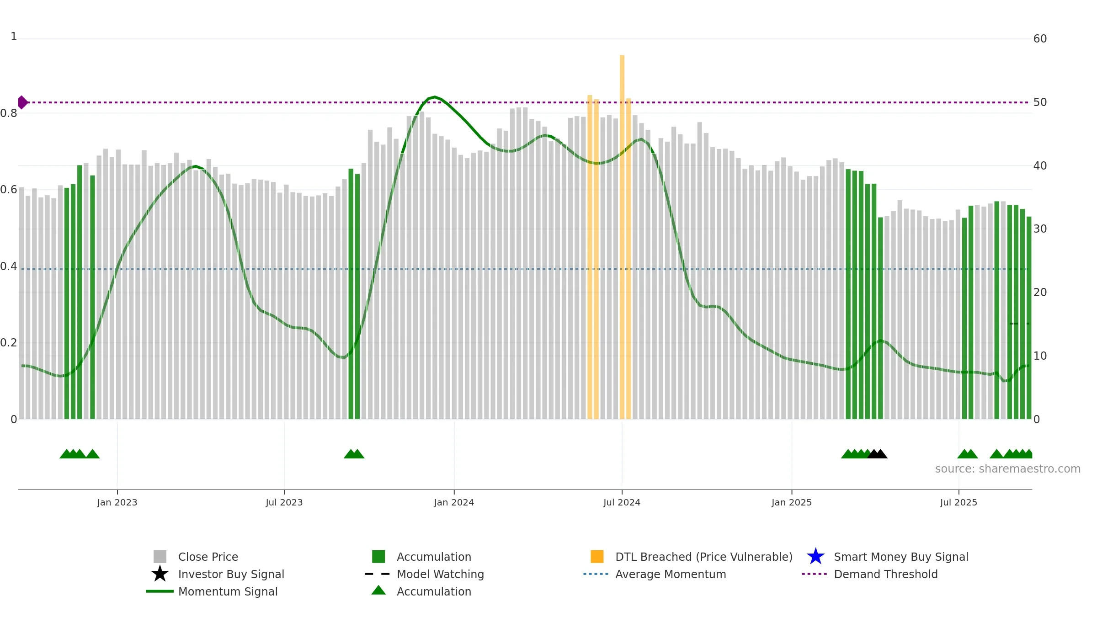Toggle the Momentum Signal legend entry

coord(228,591)
